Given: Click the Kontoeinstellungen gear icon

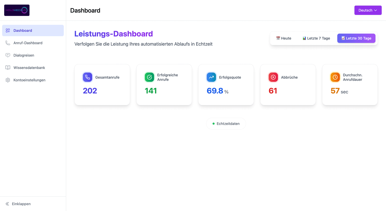Looking at the screenshot, I should click(x=7, y=80).
